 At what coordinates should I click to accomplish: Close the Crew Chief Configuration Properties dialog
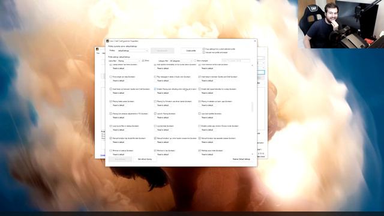click(x=255, y=41)
